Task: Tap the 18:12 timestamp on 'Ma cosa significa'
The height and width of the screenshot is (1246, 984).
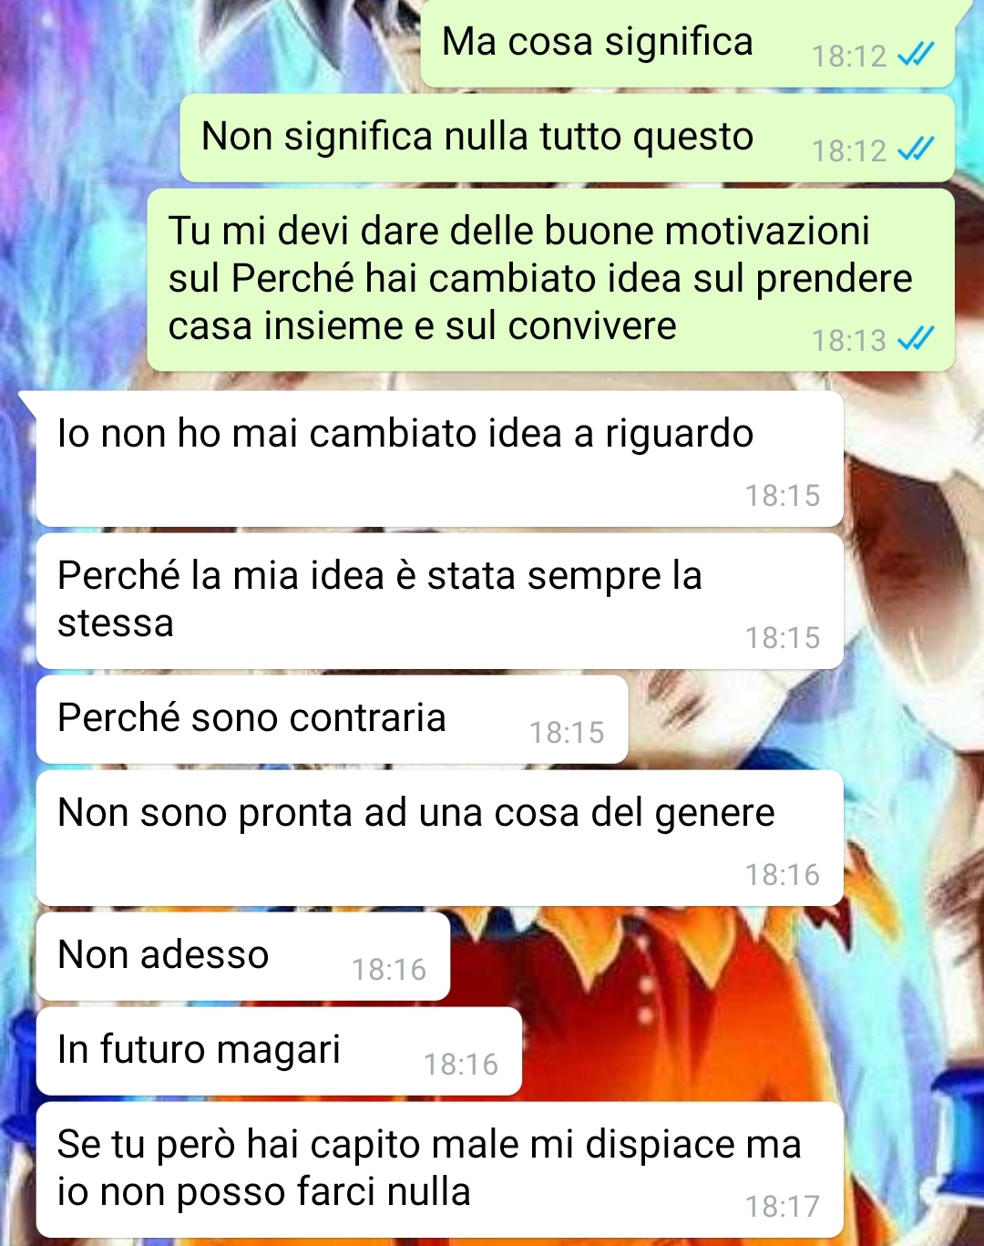Action: [849, 56]
